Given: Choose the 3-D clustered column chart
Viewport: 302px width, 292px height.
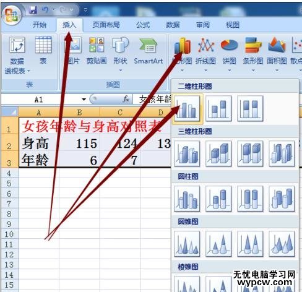Looking at the screenshot, I should [187, 153].
